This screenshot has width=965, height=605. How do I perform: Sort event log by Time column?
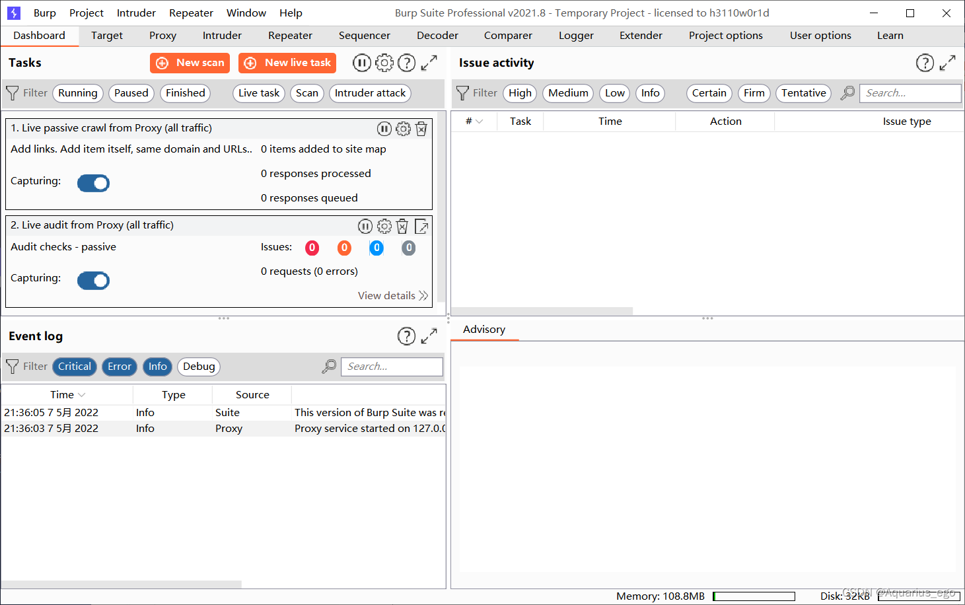point(67,394)
